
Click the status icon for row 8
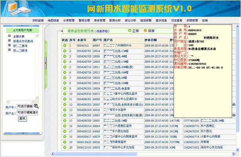point(65,83)
